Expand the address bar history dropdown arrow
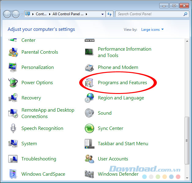This screenshot has height=183, width=192. pos(103,14)
